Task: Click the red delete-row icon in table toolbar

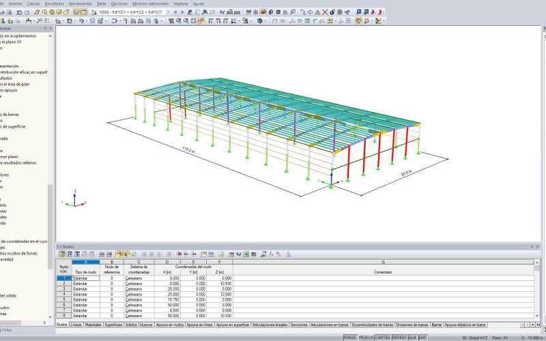Action: [179, 254]
